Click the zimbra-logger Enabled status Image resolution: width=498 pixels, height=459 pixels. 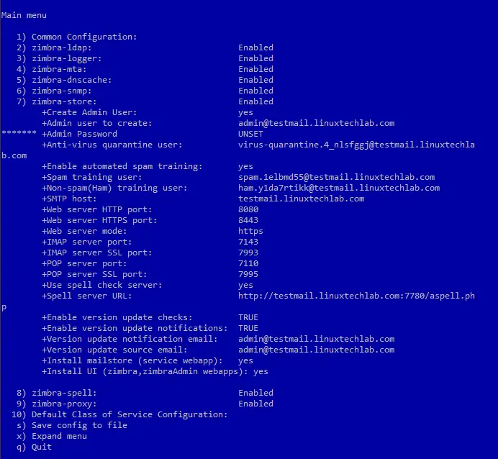tap(255, 58)
